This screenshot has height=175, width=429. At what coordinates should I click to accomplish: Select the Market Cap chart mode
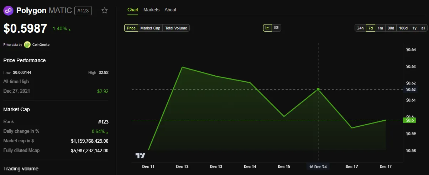point(150,28)
